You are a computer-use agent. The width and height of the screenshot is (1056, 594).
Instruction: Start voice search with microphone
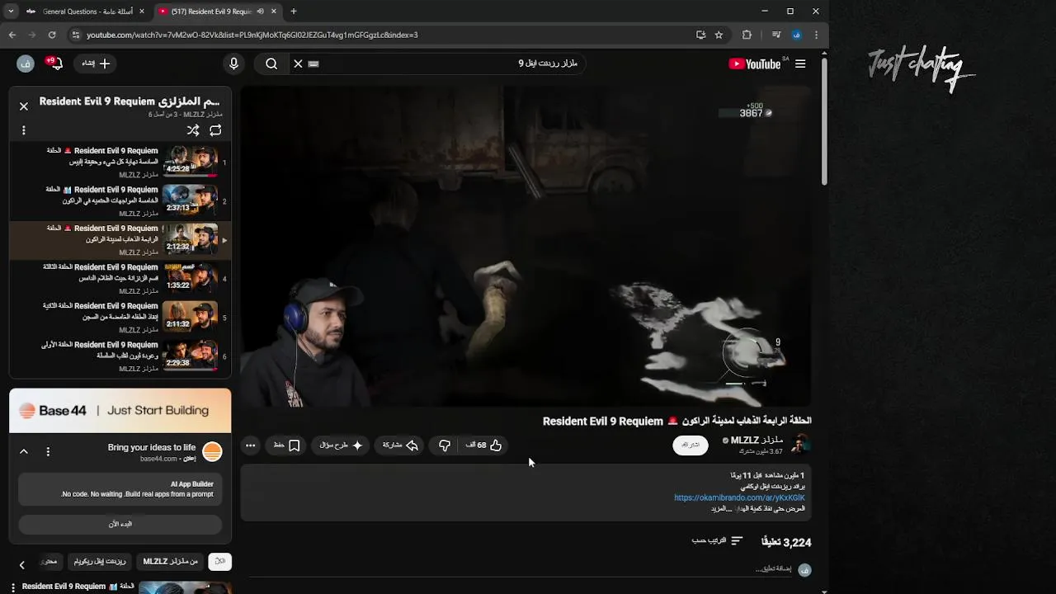(233, 64)
